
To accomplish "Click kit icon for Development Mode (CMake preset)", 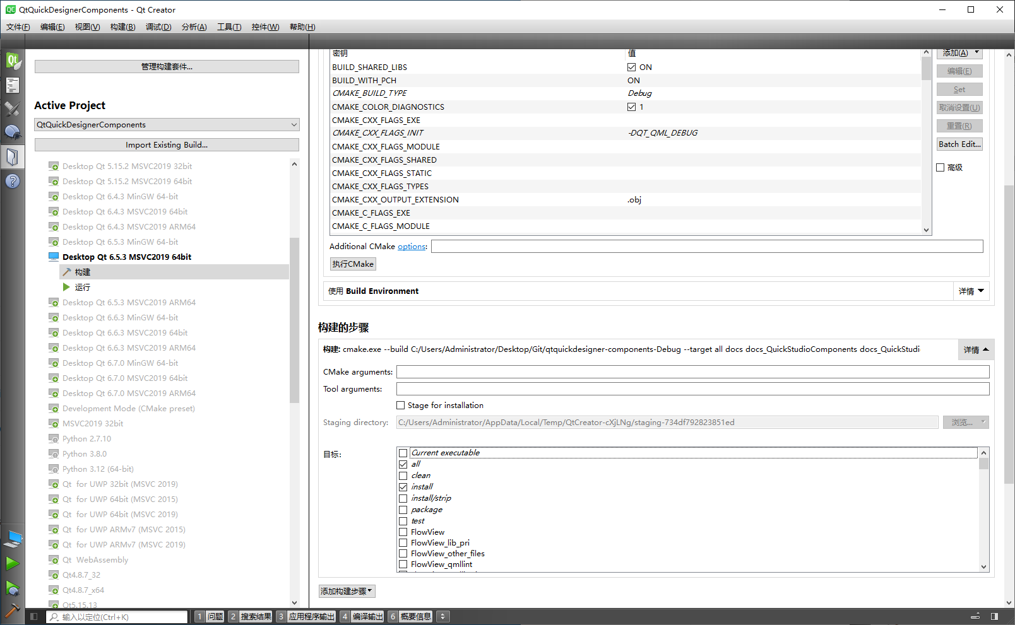I will tap(54, 409).
